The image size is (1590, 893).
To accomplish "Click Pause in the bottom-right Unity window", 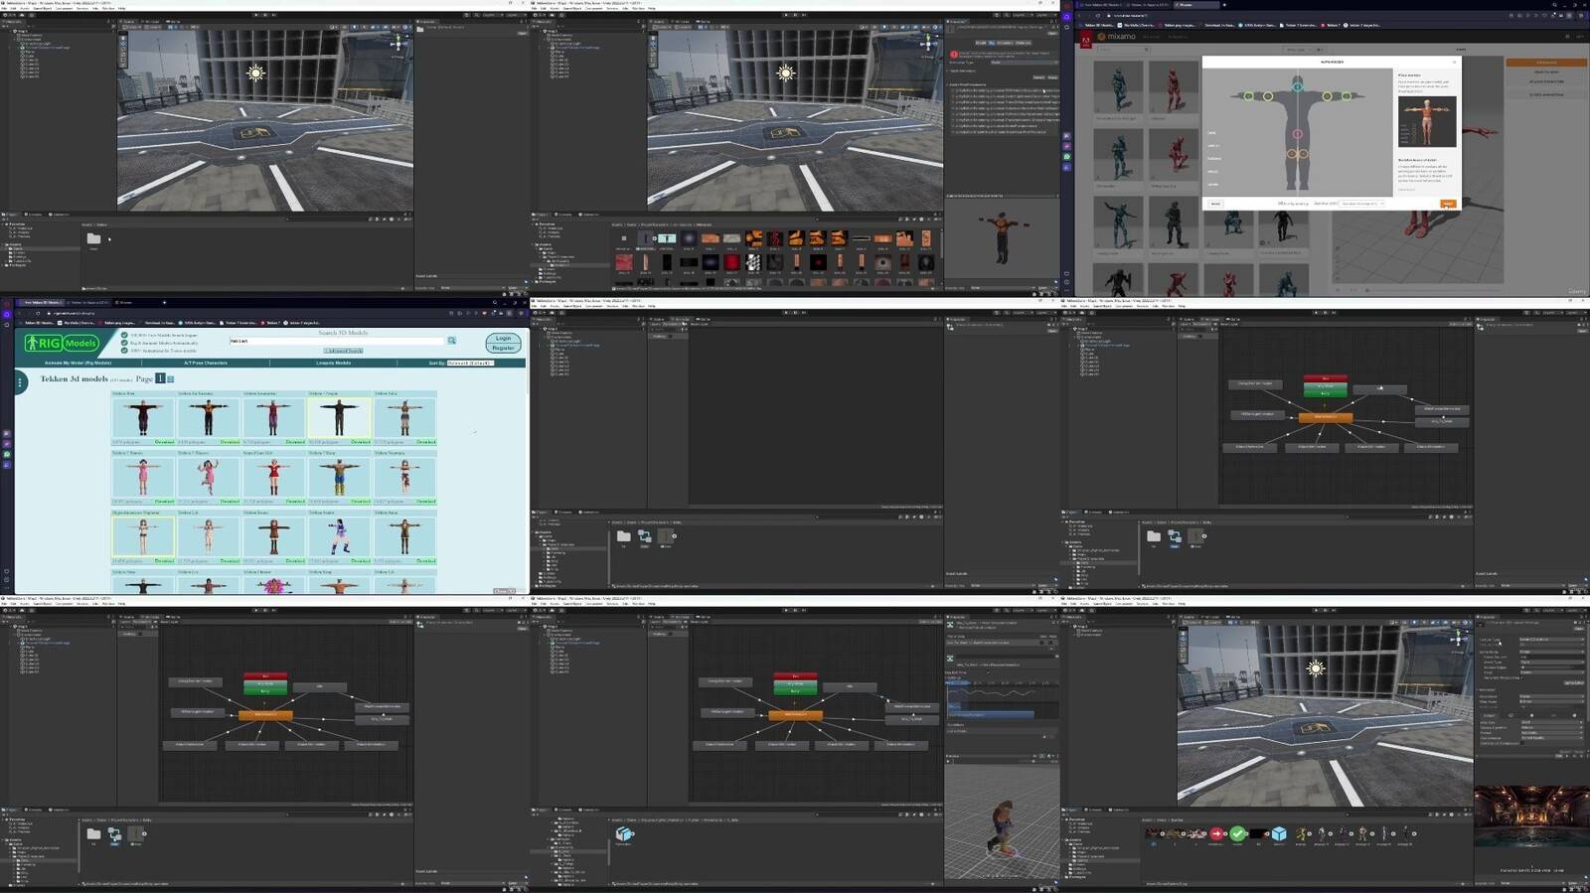I will pos(1326,610).
